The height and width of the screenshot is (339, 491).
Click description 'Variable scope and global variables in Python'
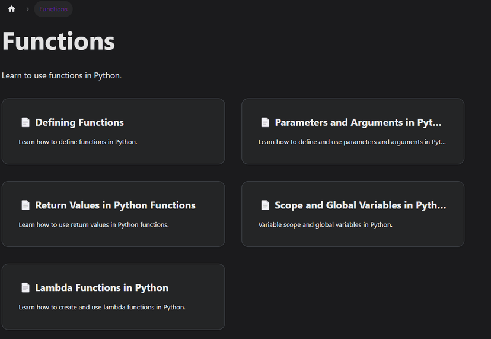tap(325, 224)
